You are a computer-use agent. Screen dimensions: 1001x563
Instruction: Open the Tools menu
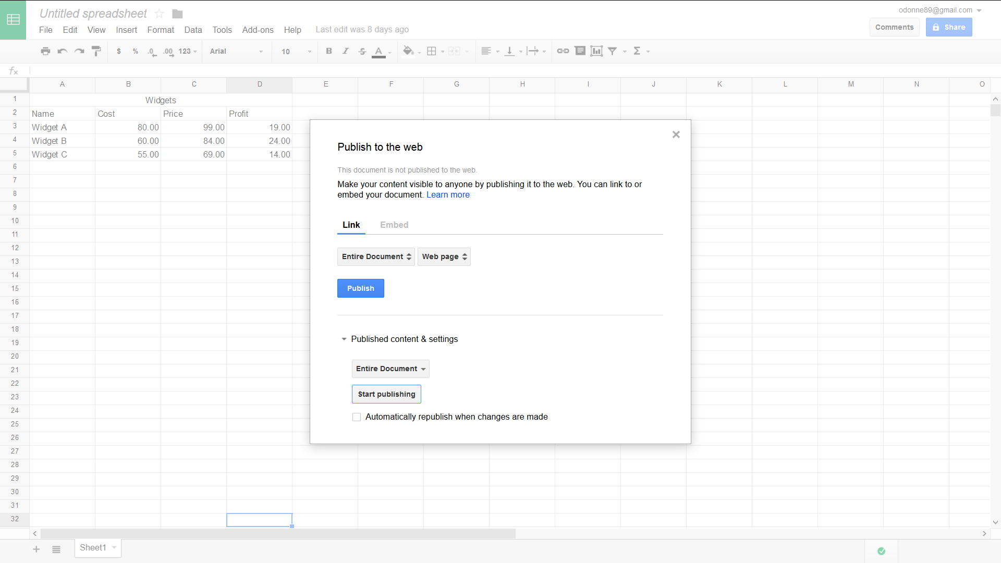tap(222, 30)
